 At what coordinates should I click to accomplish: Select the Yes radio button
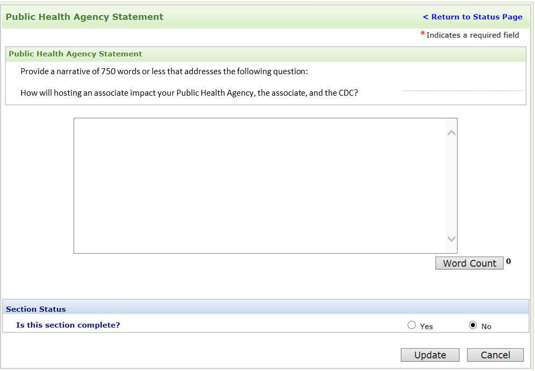[412, 325]
